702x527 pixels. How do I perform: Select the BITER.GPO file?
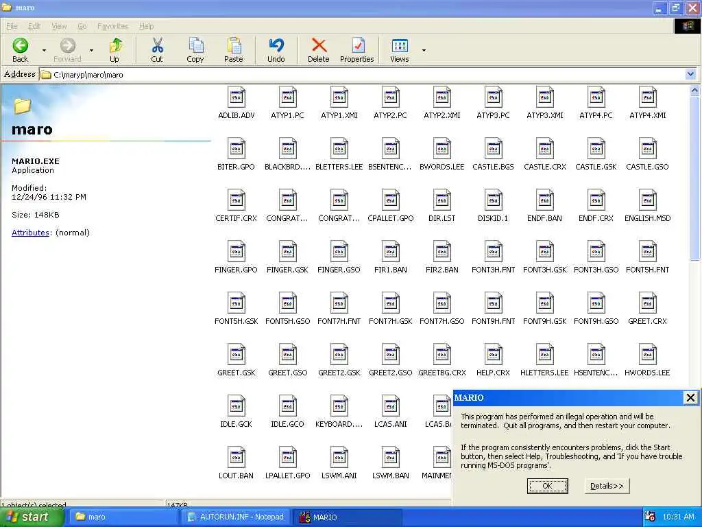[236, 154]
